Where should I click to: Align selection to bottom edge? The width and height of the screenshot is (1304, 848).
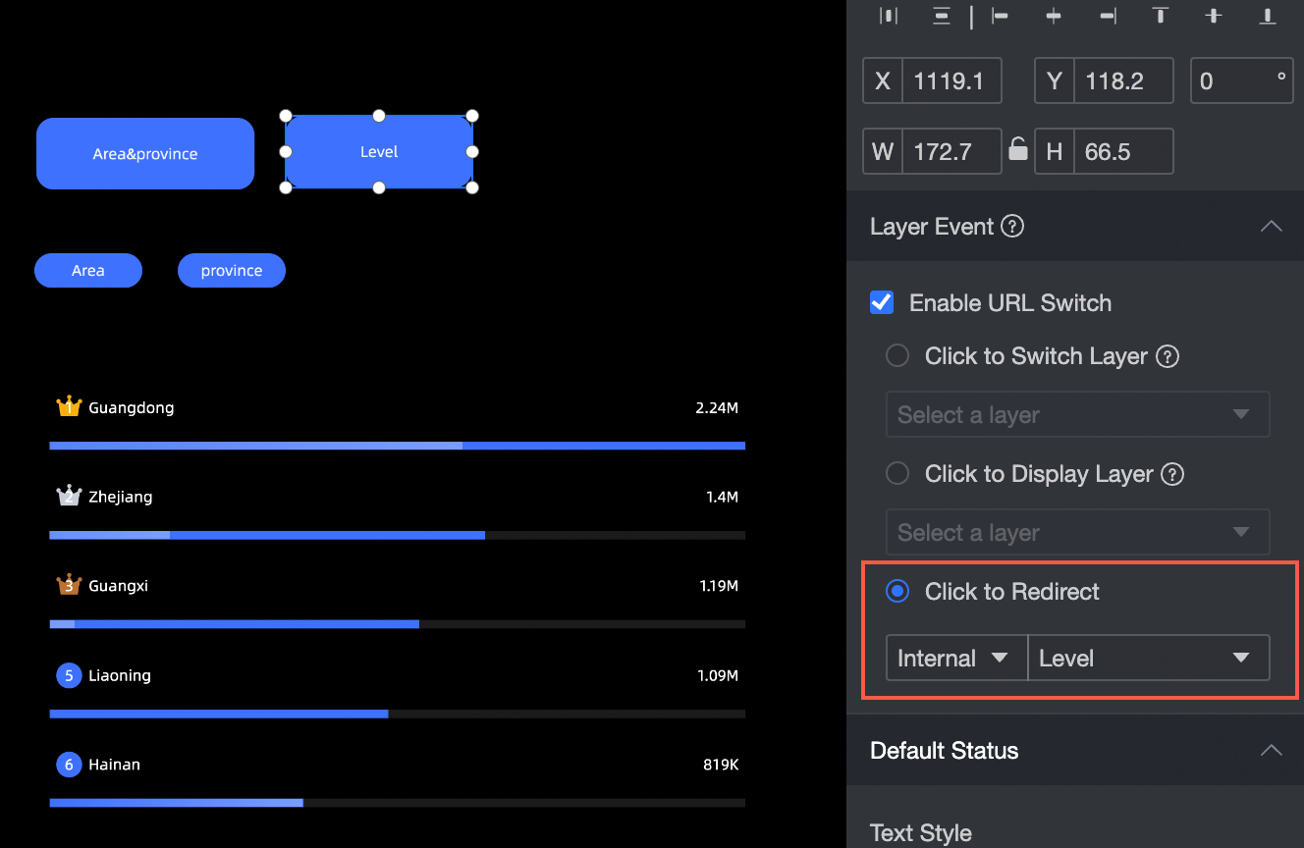pos(1268,16)
